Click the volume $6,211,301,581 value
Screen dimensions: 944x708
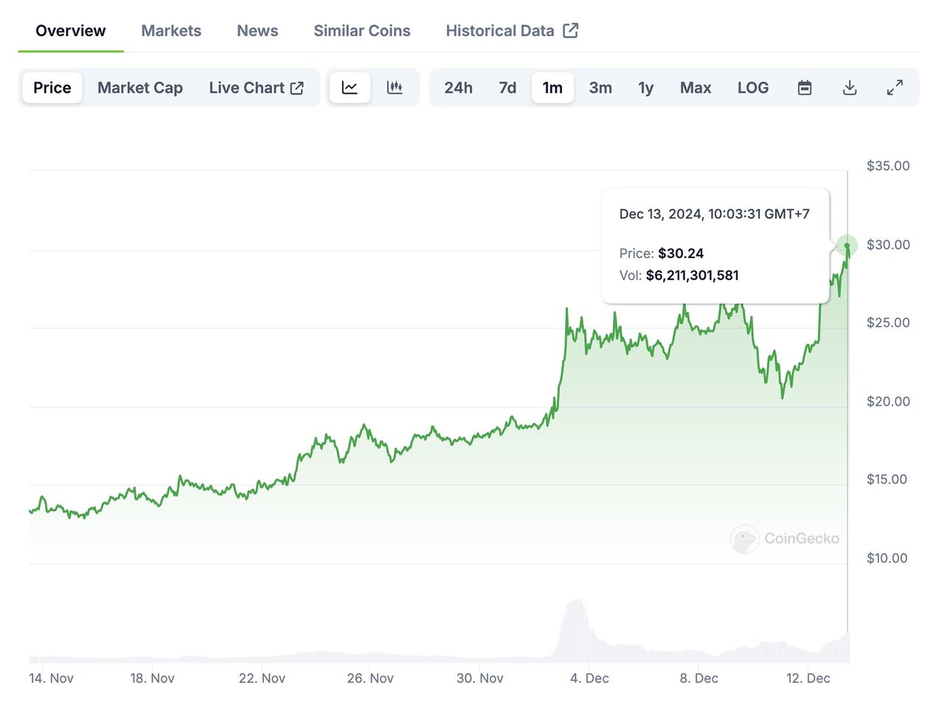692,276
